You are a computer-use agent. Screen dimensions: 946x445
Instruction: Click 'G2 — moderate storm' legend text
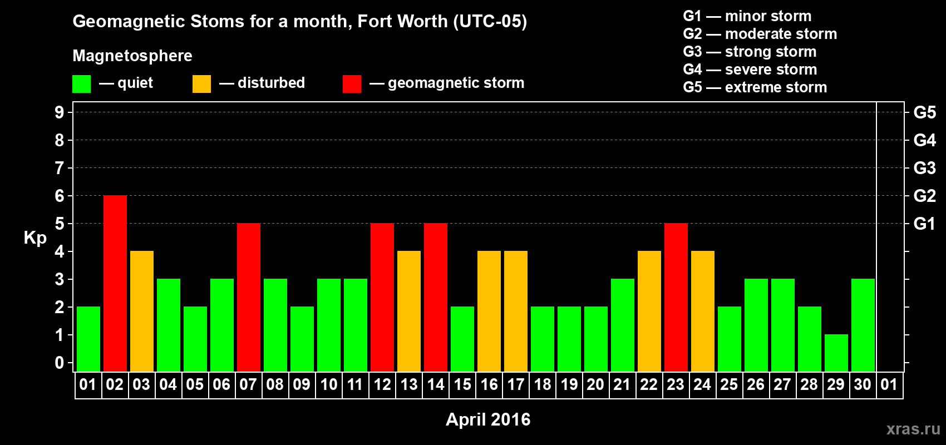pos(760,34)
